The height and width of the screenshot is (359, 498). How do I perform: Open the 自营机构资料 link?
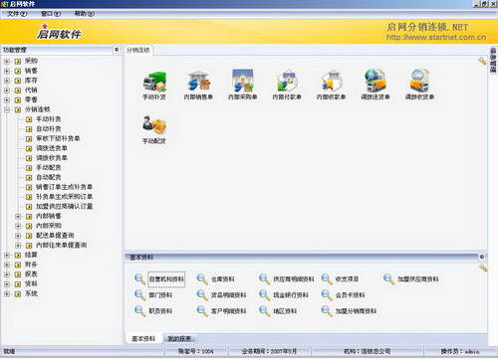[x=166, y=279]
